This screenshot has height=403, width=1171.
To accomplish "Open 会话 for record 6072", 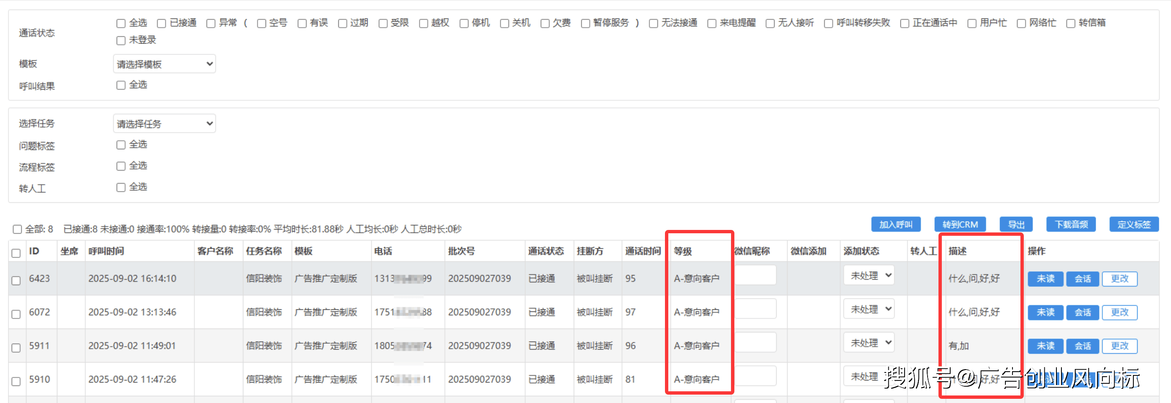I will click(1082, 312).
